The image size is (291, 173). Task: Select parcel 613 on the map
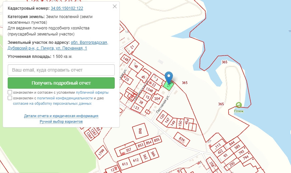pyautogui.click(x=125, y=164)
